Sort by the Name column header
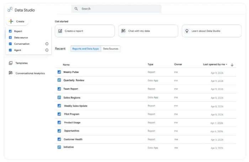The image size is (249, 162). (x=66, y=65)
